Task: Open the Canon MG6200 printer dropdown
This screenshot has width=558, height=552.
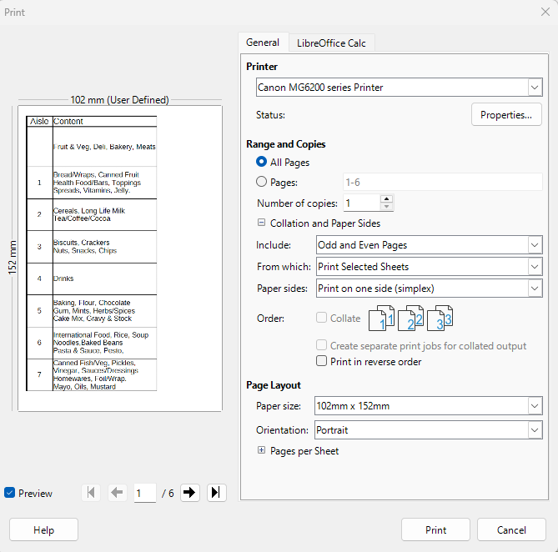Action: point(400,88)
